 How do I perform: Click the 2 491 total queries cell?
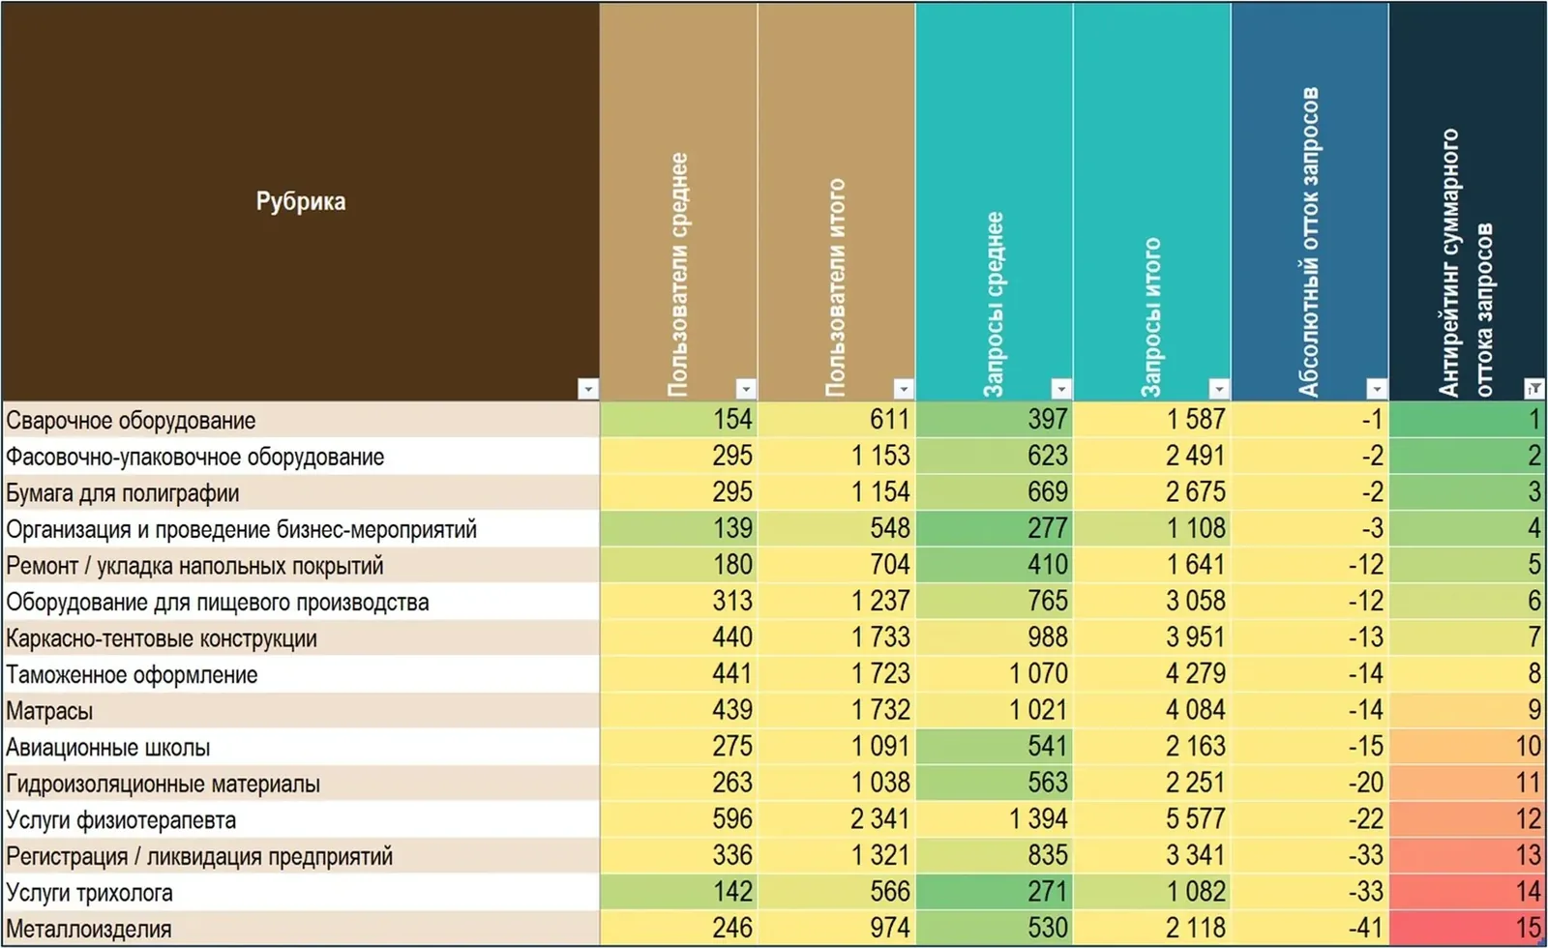pyautogui.click(x=1151, y=457)
